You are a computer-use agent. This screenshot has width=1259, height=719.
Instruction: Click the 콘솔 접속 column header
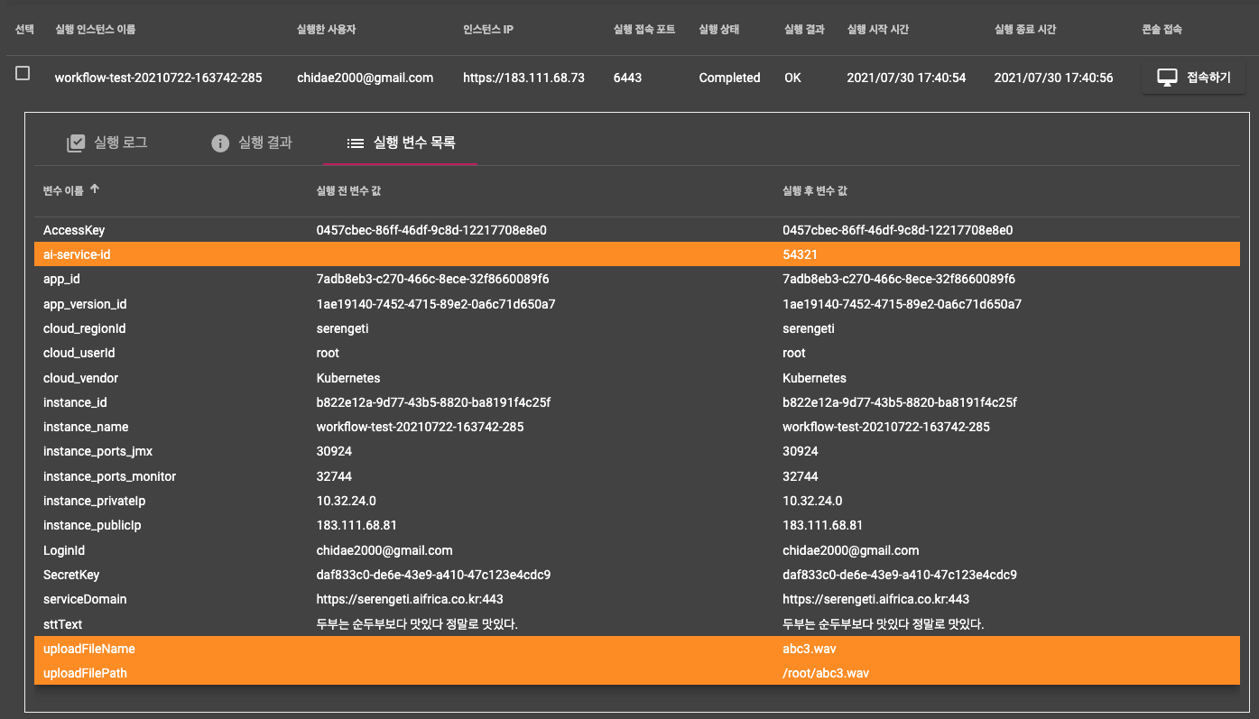(1162, 30)
